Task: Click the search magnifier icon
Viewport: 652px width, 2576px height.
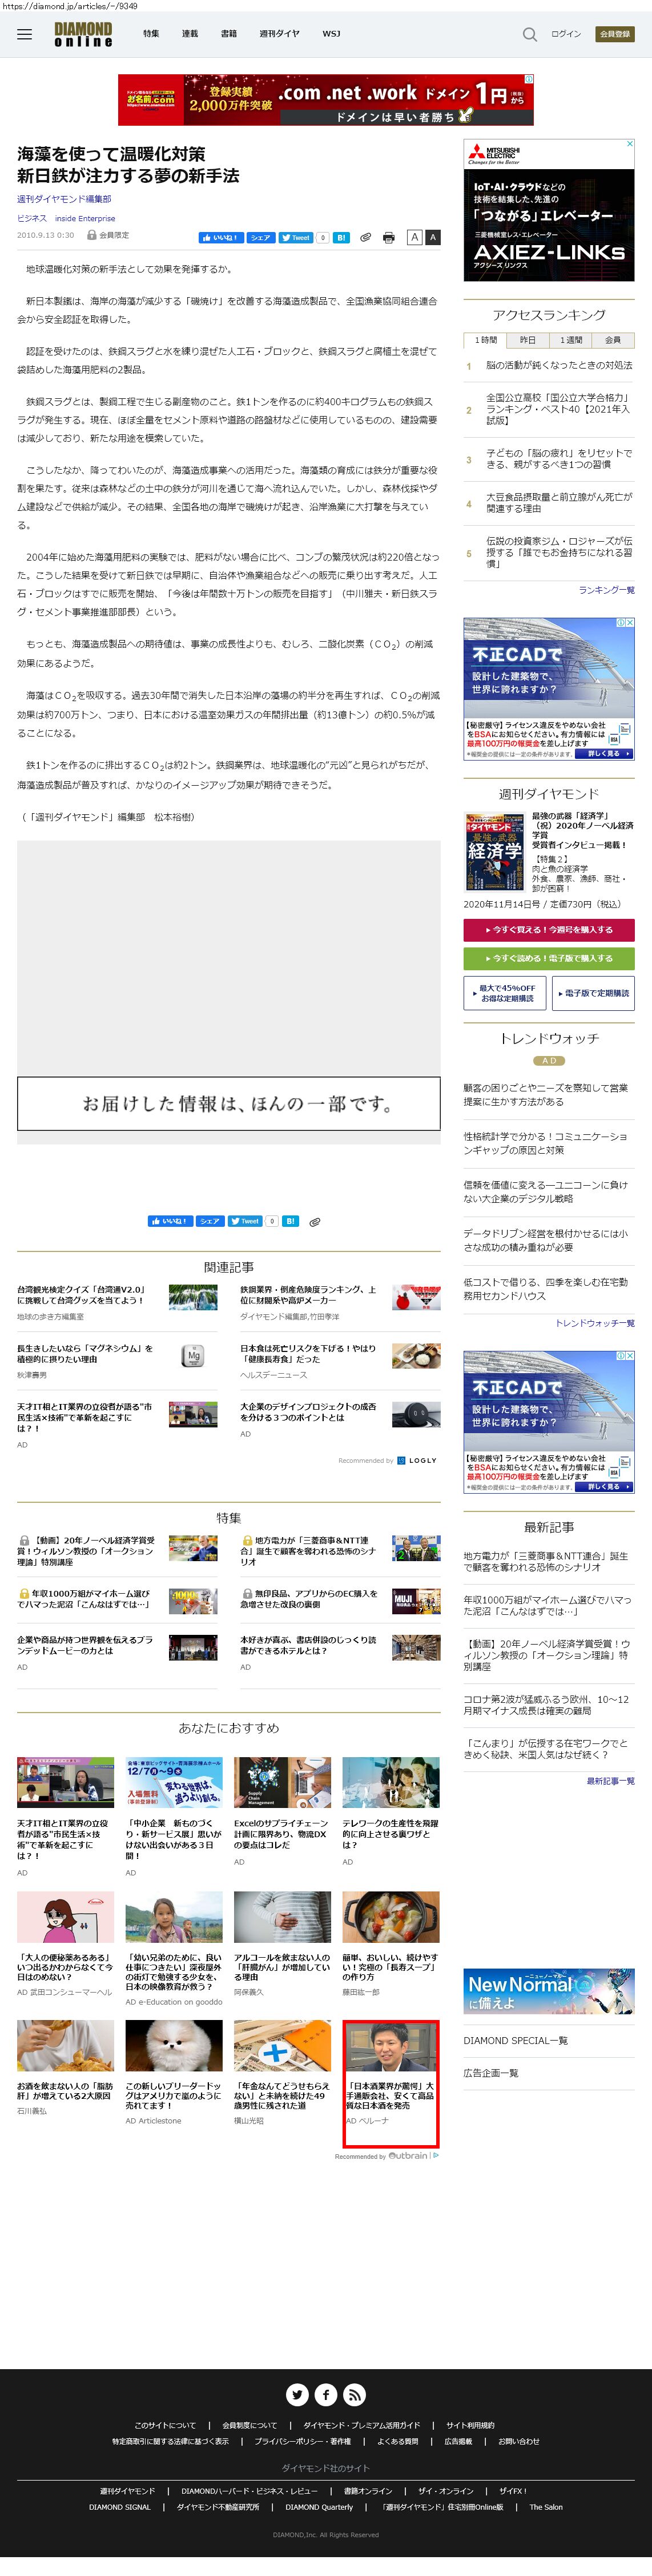Action: point(529,34)
